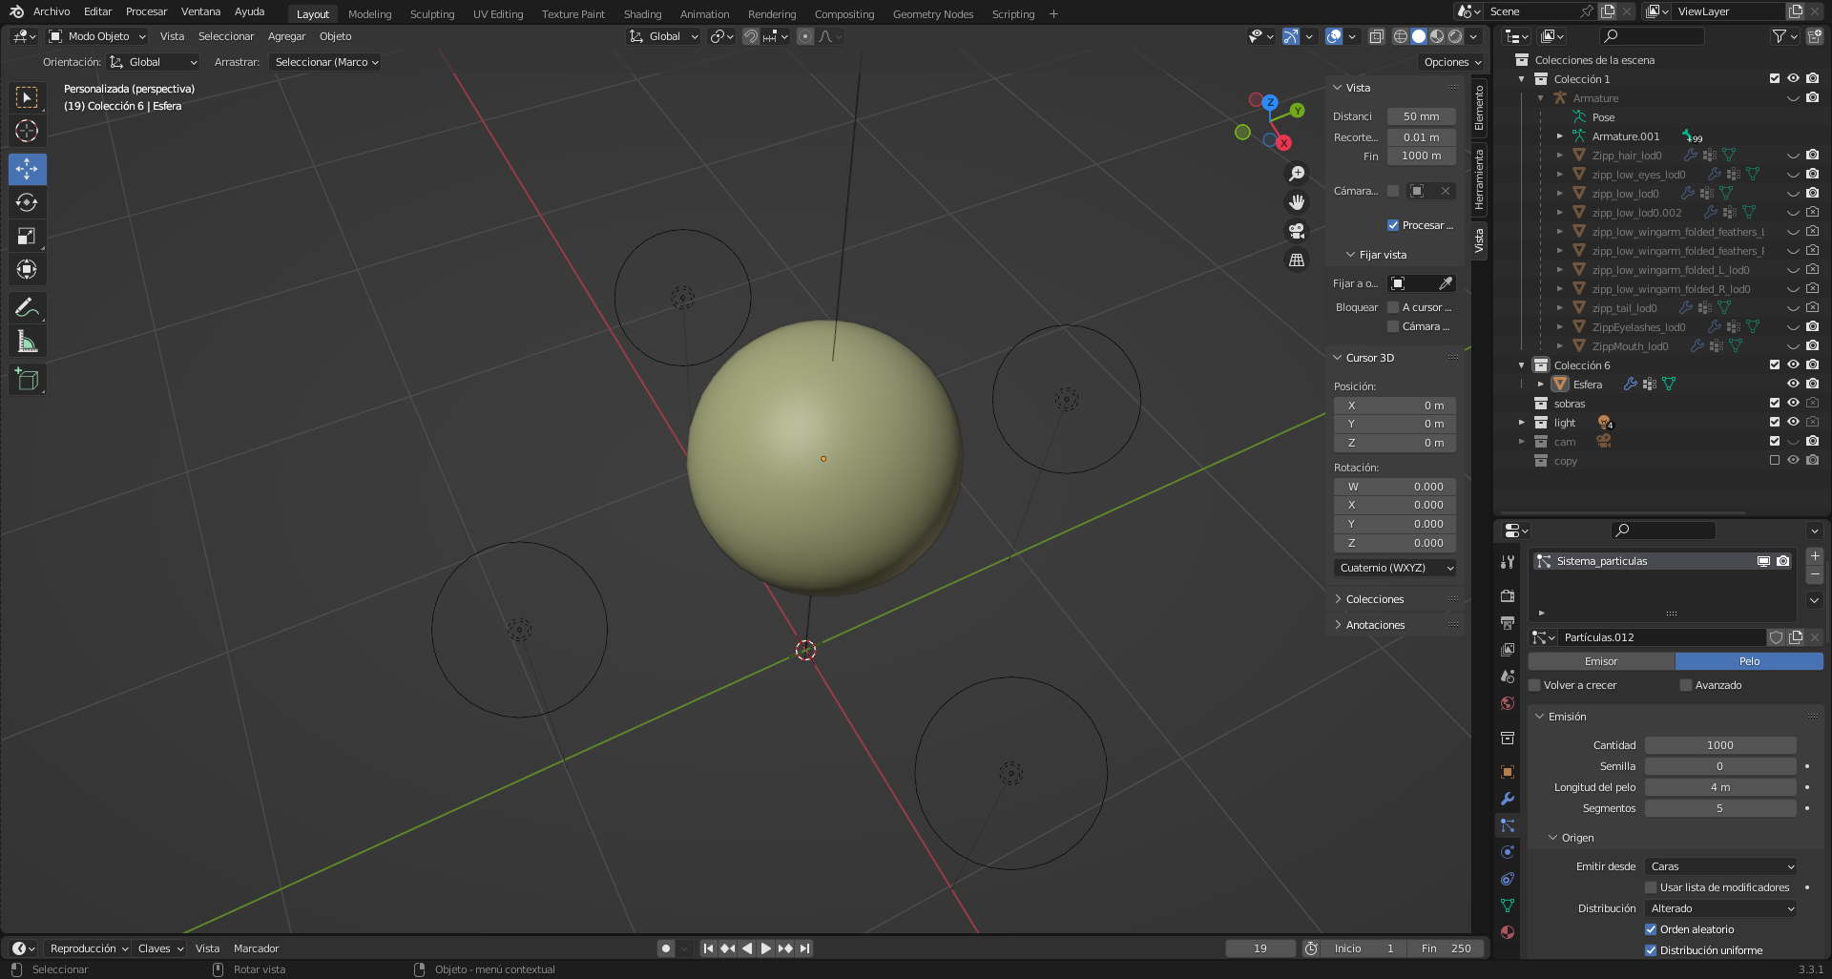Uncheck 'Orden aleatorio' option
1832x979 pixels.
(x=1651, y=929)
